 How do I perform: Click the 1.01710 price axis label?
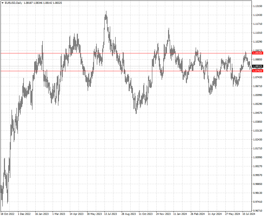pyautogui.click(x=258, y=149)
